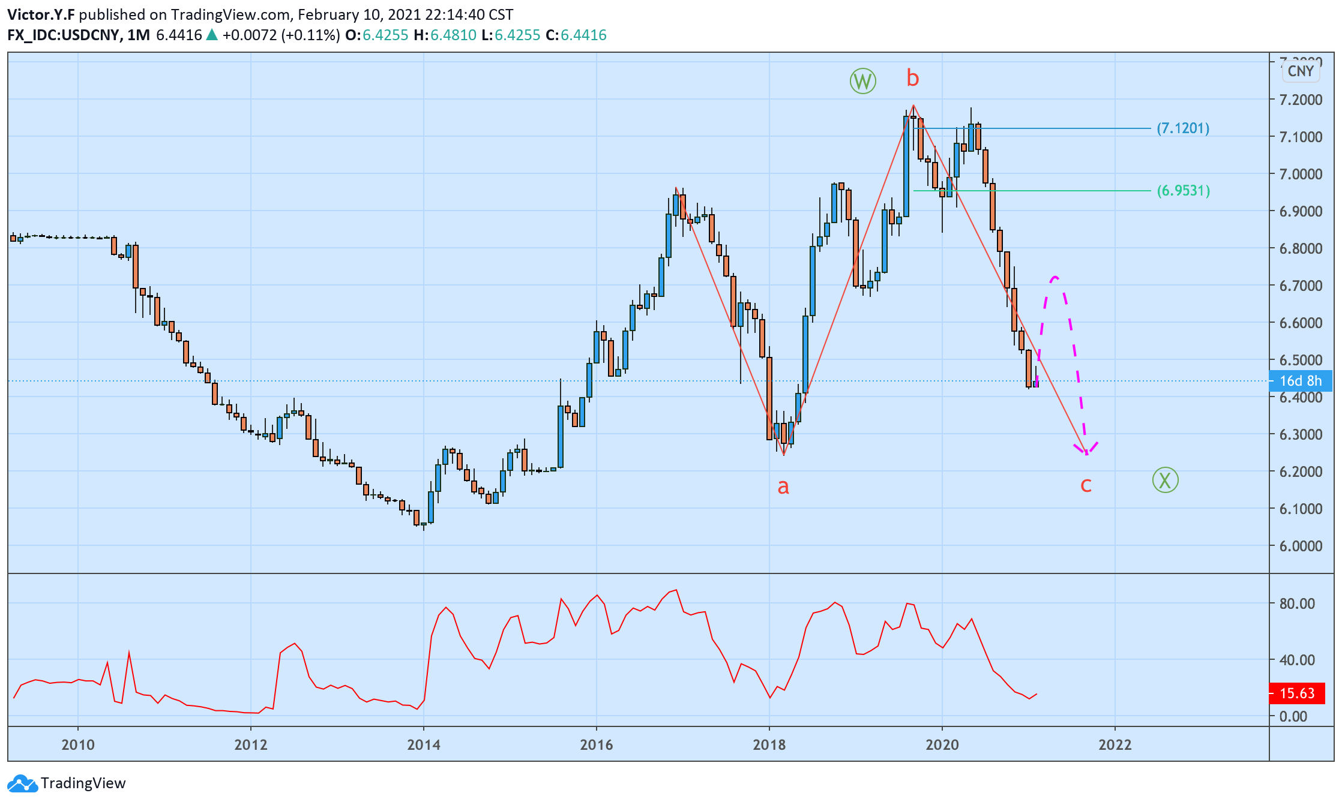The image size is (1342, 805).
Task: Click the magenta dashed projection curve peak
Action: (1055, 278)
